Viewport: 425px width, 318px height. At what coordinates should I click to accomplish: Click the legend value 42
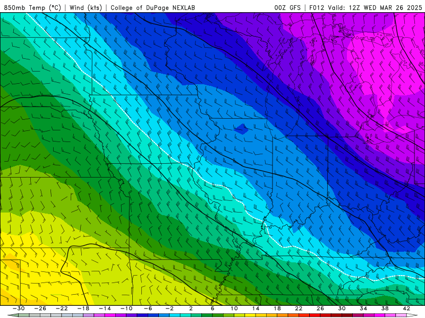(x=406, y=308)
